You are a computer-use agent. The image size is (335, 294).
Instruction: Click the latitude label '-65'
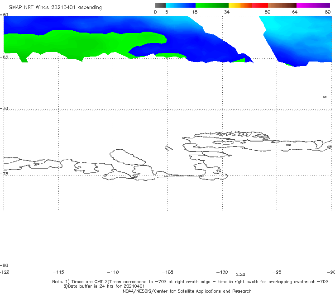click(x=4, y=57)
